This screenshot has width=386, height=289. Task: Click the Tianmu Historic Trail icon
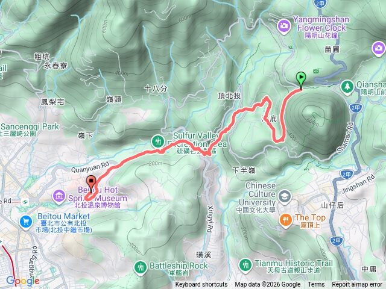click(x=245, y=265)
